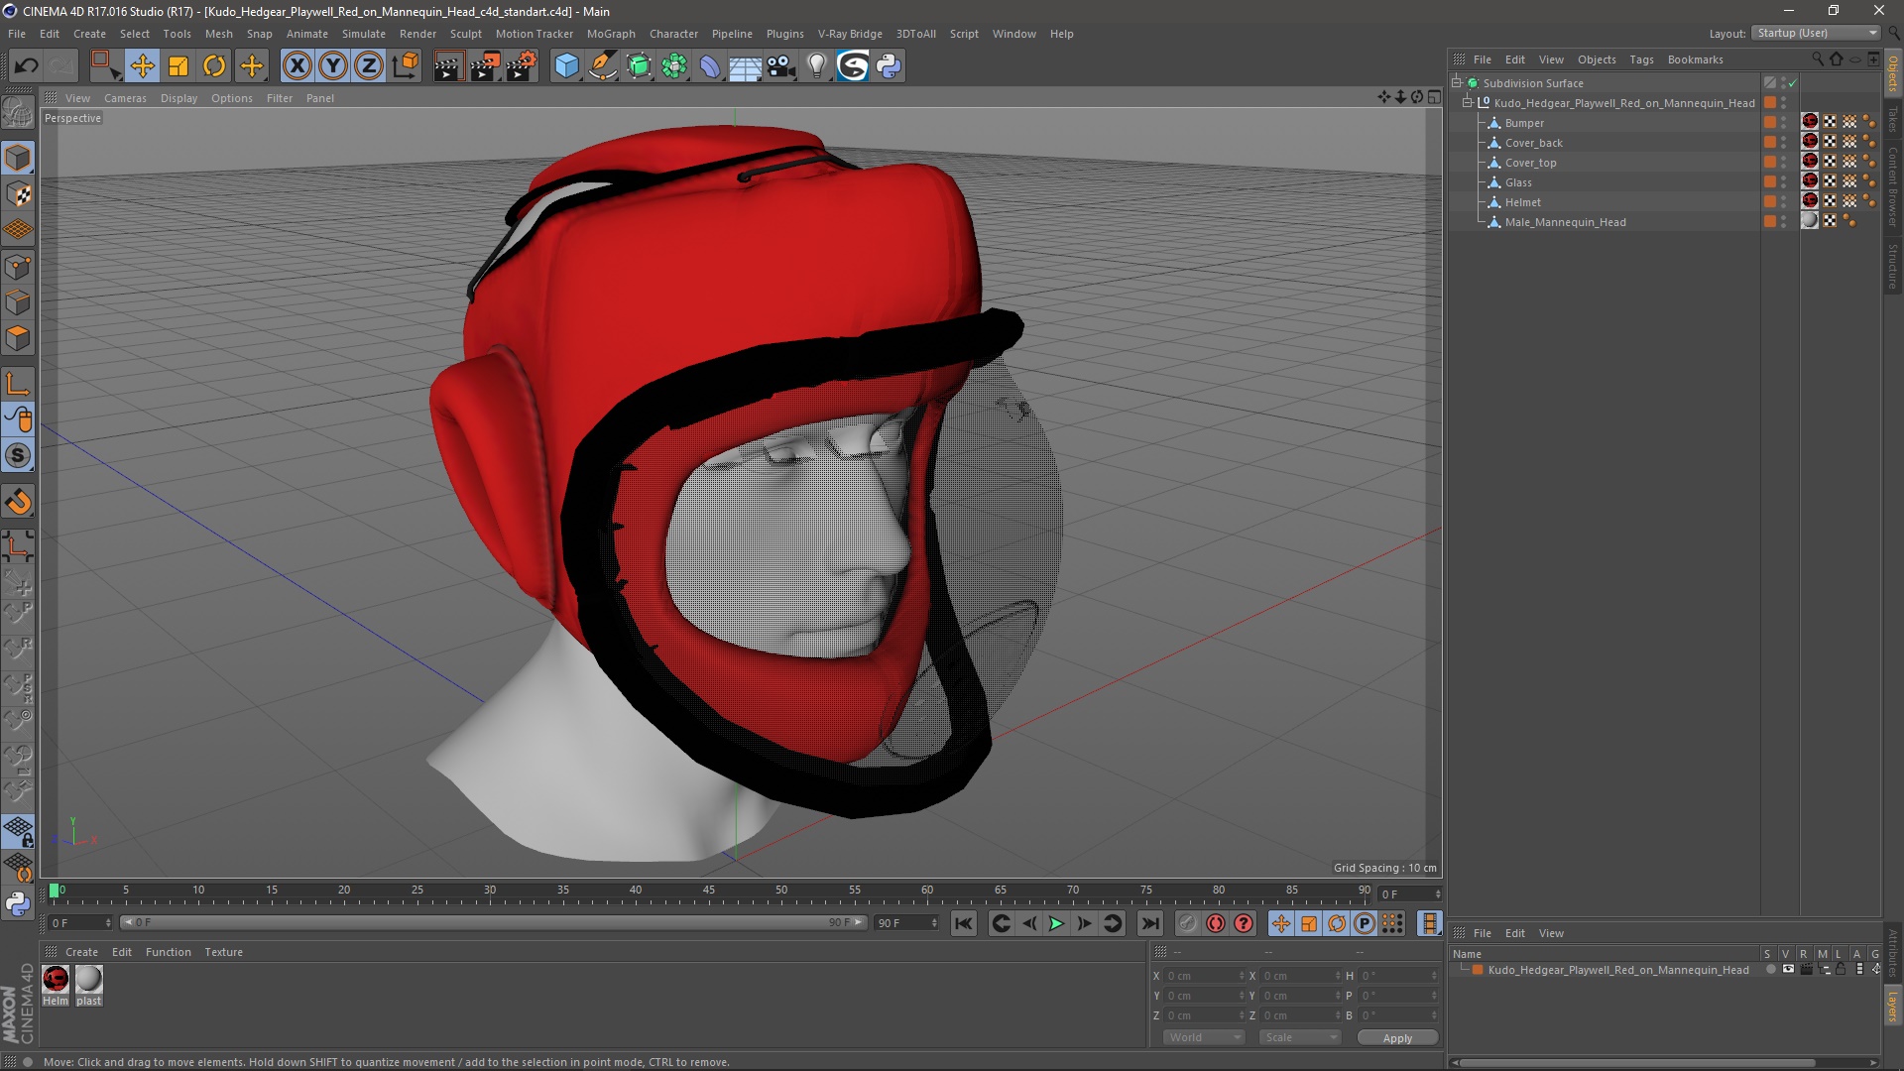1904x1071 pixels.
Task: Toggle visibility dots of Helmet object
Action: tap(1783, 202)
